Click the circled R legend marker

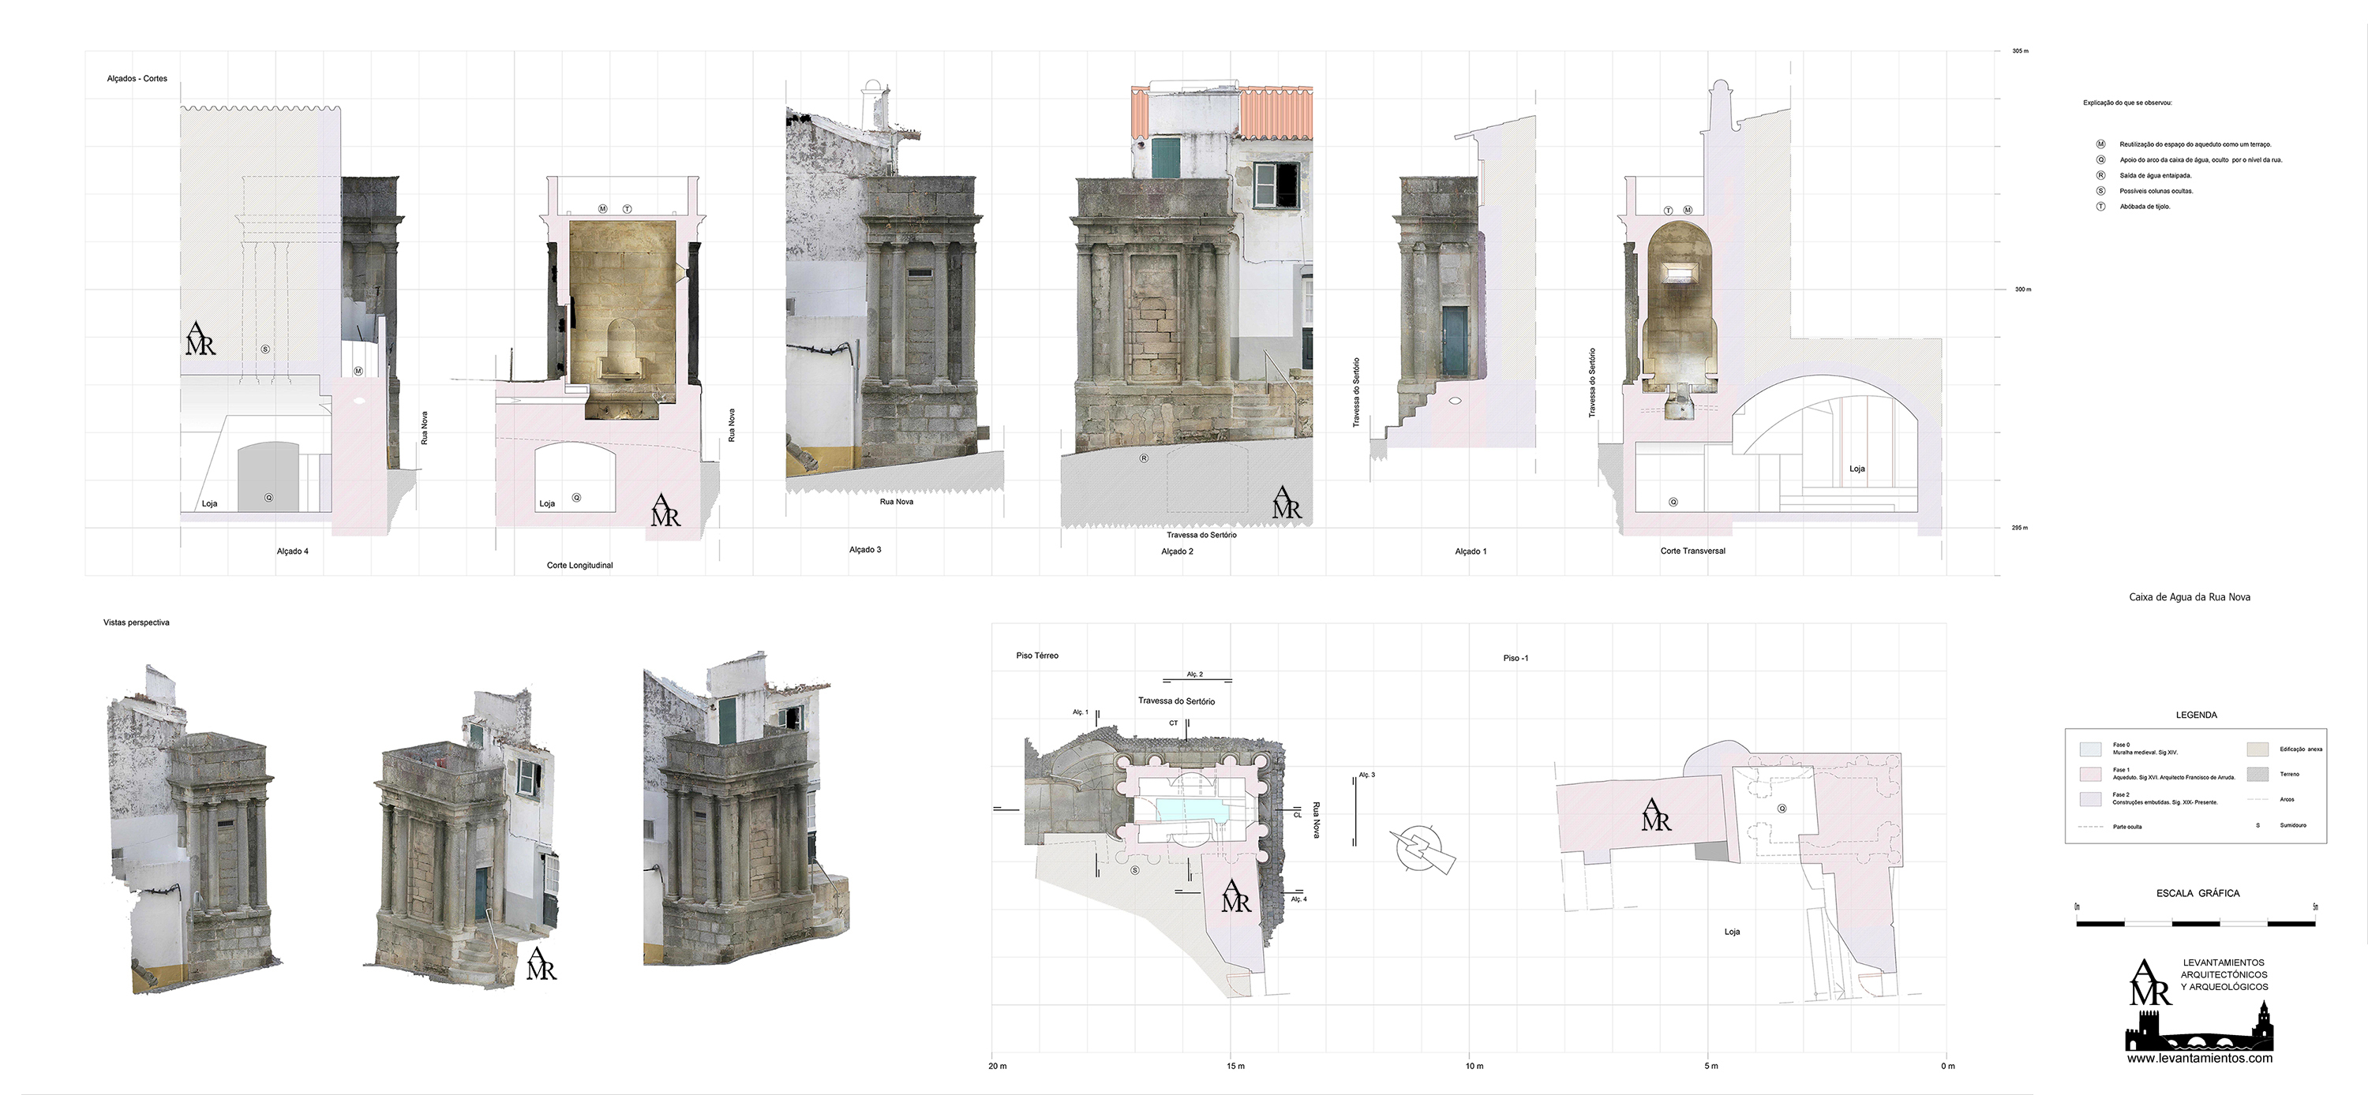click(2100, 175)
